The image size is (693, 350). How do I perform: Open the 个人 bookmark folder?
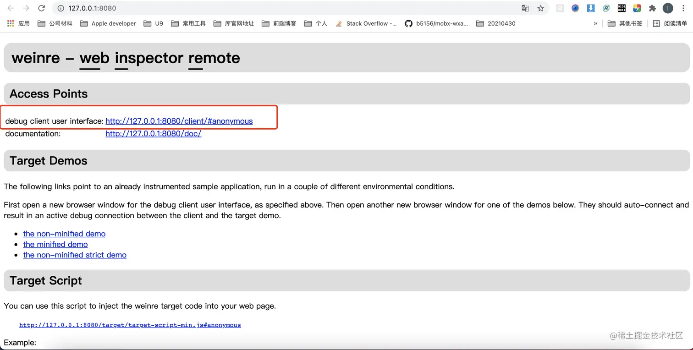pos(316,23)
